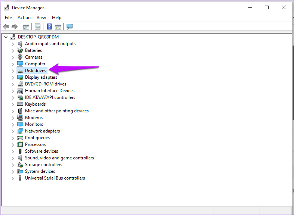Click the Computer monitor icon
This screenshot has height=215, width=294.
[x=20, y=64]
